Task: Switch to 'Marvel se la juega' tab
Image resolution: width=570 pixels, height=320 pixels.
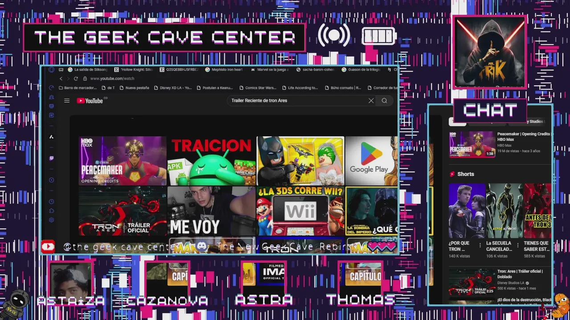Action: 270,70
